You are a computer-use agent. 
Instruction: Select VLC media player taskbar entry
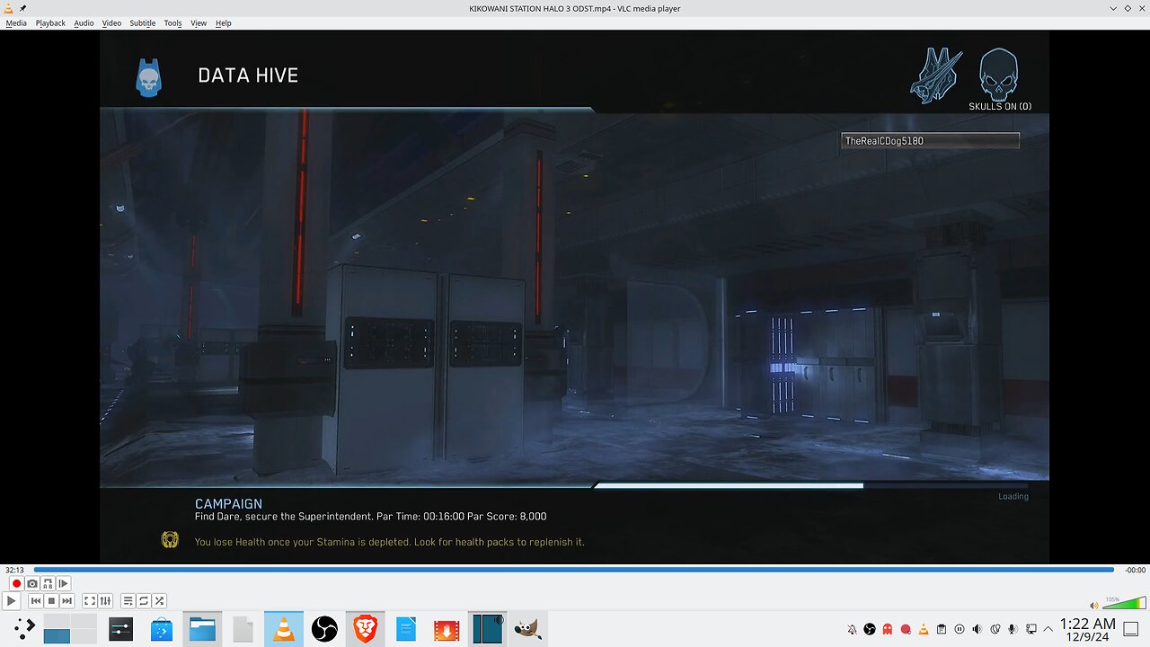click(x=284, y=628)
